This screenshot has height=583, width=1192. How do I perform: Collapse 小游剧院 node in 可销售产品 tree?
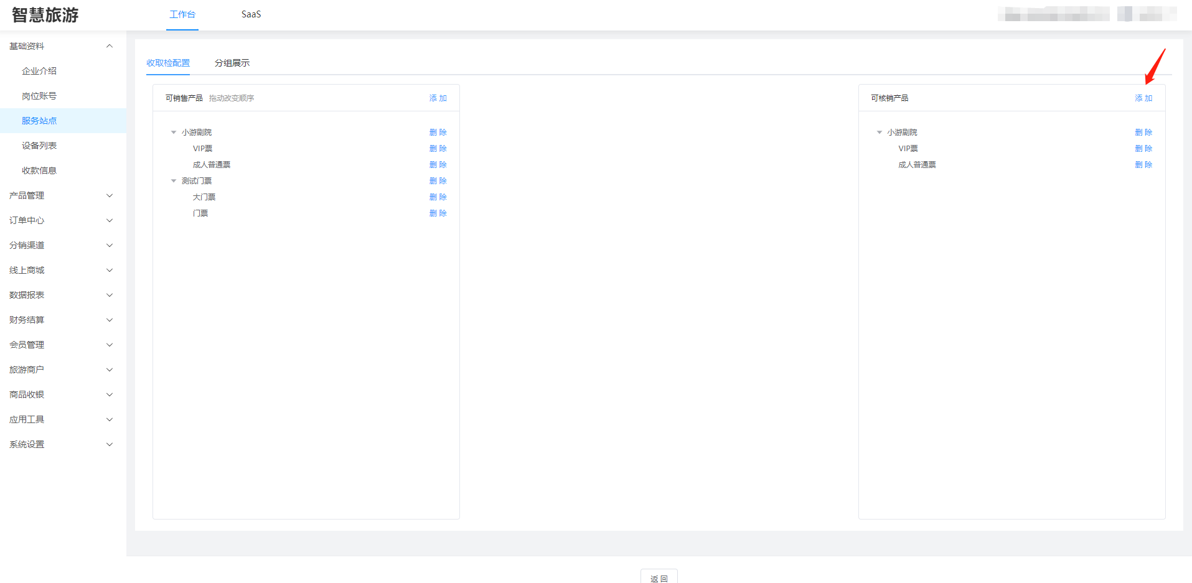[174, 133]
